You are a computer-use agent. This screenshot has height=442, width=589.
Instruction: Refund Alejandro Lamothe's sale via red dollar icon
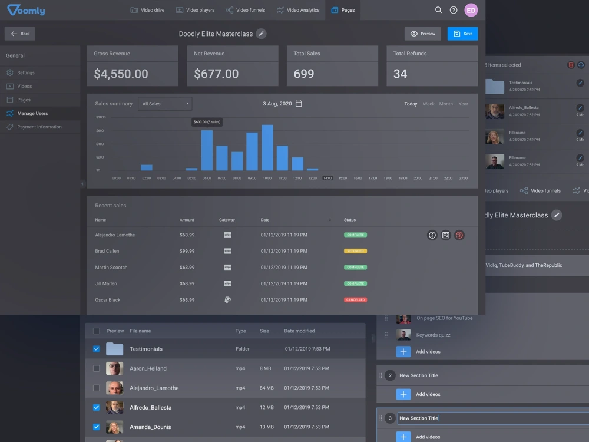coord(459,235)
